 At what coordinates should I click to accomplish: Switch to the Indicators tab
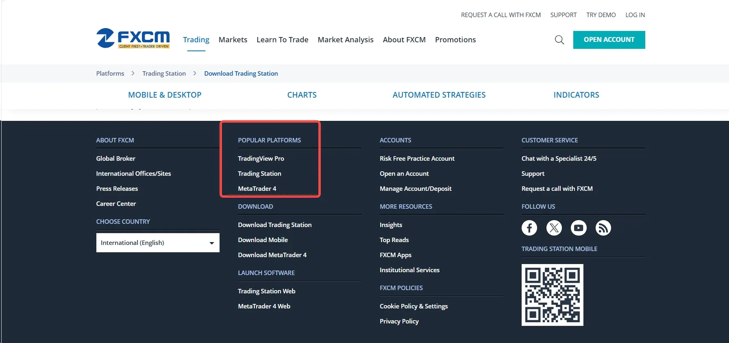coord(577,95)
